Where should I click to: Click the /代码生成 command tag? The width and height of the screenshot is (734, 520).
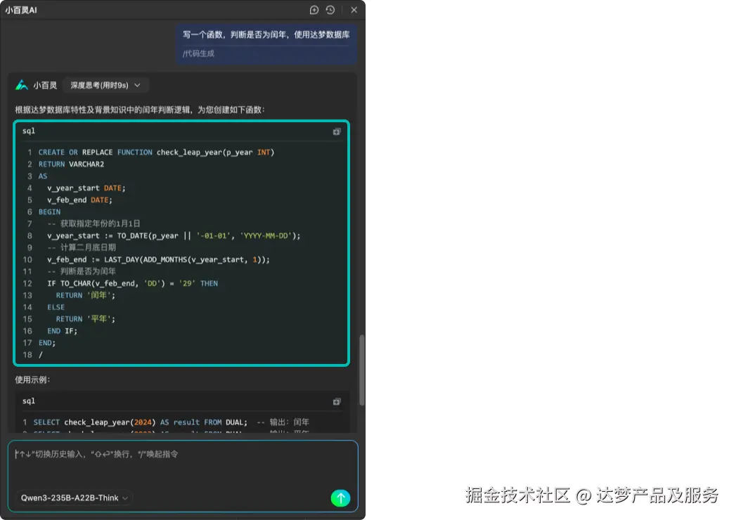[198, 53]
